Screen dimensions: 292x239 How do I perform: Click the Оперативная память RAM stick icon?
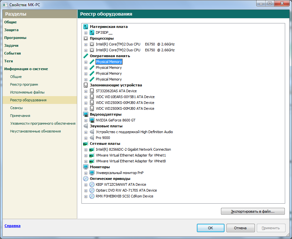click(x=86, y=56)
